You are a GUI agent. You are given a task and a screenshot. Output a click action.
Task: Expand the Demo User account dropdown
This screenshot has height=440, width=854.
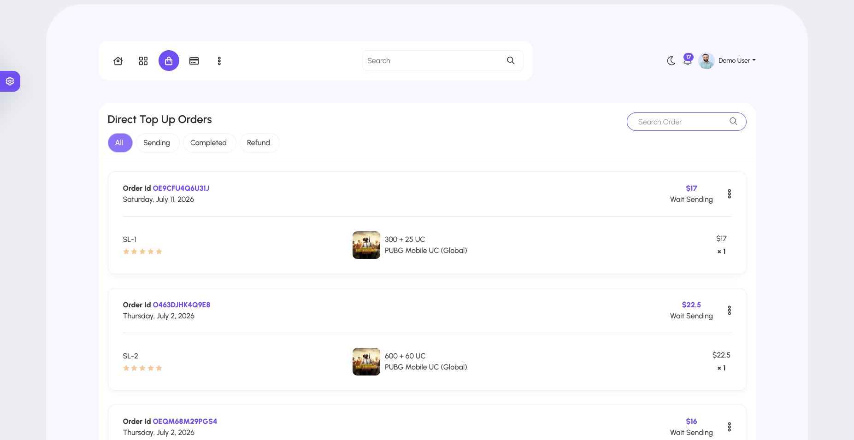click(737, 60)
